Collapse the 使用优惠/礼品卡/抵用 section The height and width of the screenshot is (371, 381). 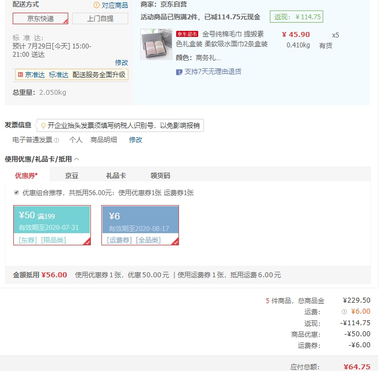click(77, 159)
